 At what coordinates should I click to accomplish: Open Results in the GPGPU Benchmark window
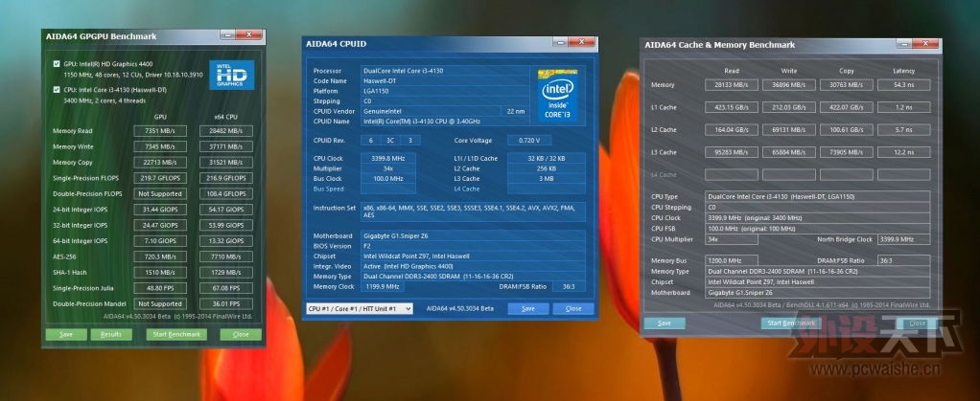click(111, 334)
